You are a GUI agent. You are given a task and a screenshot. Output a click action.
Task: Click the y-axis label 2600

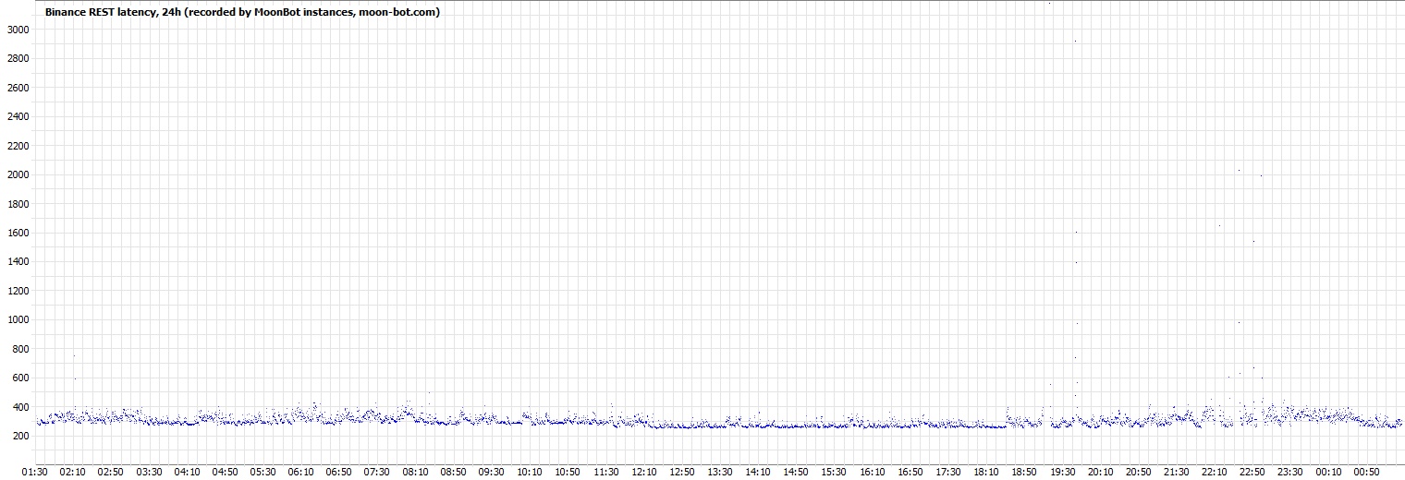pyautogui.click(x=18, y=88)
